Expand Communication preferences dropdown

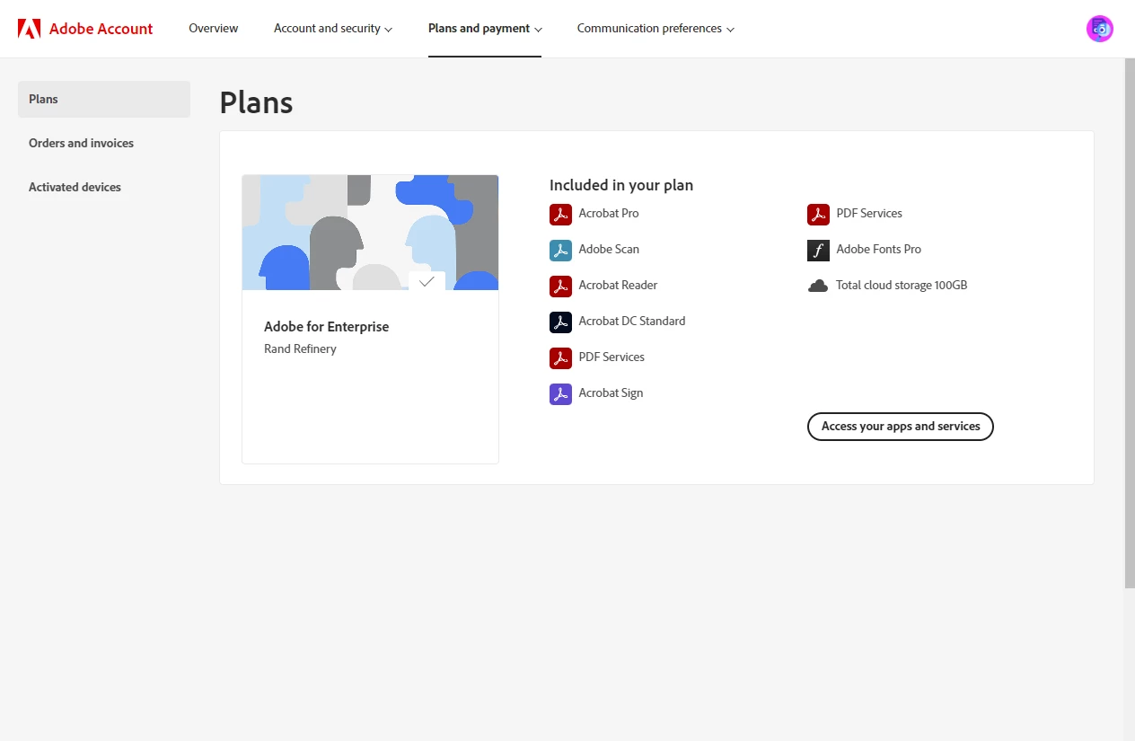pos(655,29)
